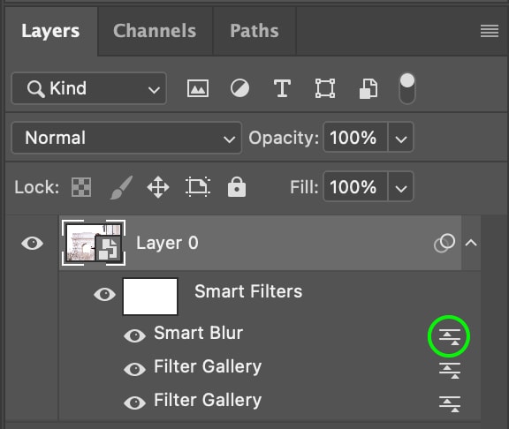The width and height of the screenshot is (509, 429).
Task: Hide Layer 0 with eye icon
Action: pyautogui.click(x=32, y=243)
